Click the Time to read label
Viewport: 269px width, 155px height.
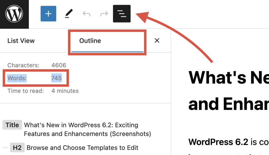(26, 91)
